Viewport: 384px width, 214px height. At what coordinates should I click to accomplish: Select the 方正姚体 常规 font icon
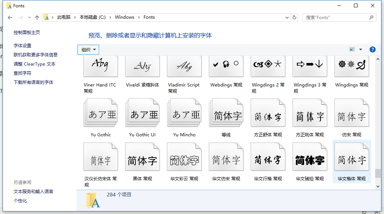click(310, 112)
